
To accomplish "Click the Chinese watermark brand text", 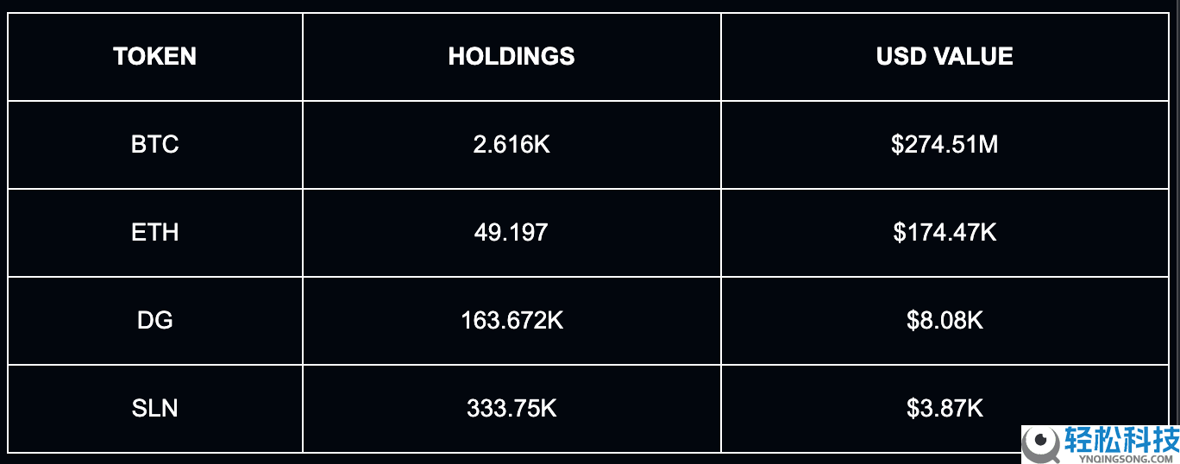I will point(1121,441).
